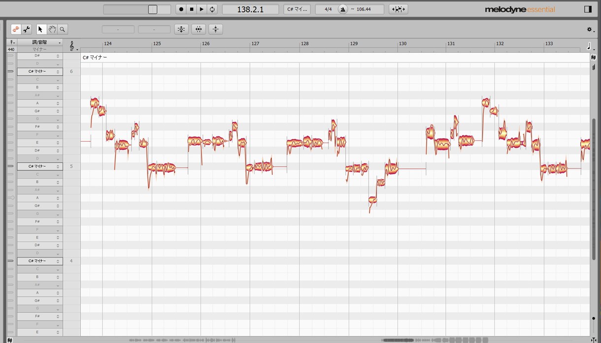Start recording with the record button
601x343 pixels.
tap(181, 9)
